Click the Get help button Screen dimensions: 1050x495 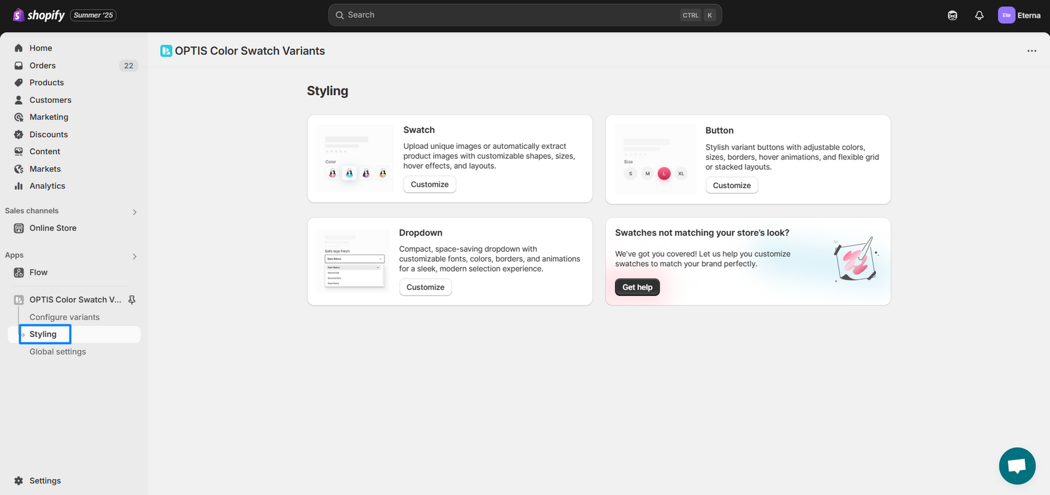(x=637, y=287)
